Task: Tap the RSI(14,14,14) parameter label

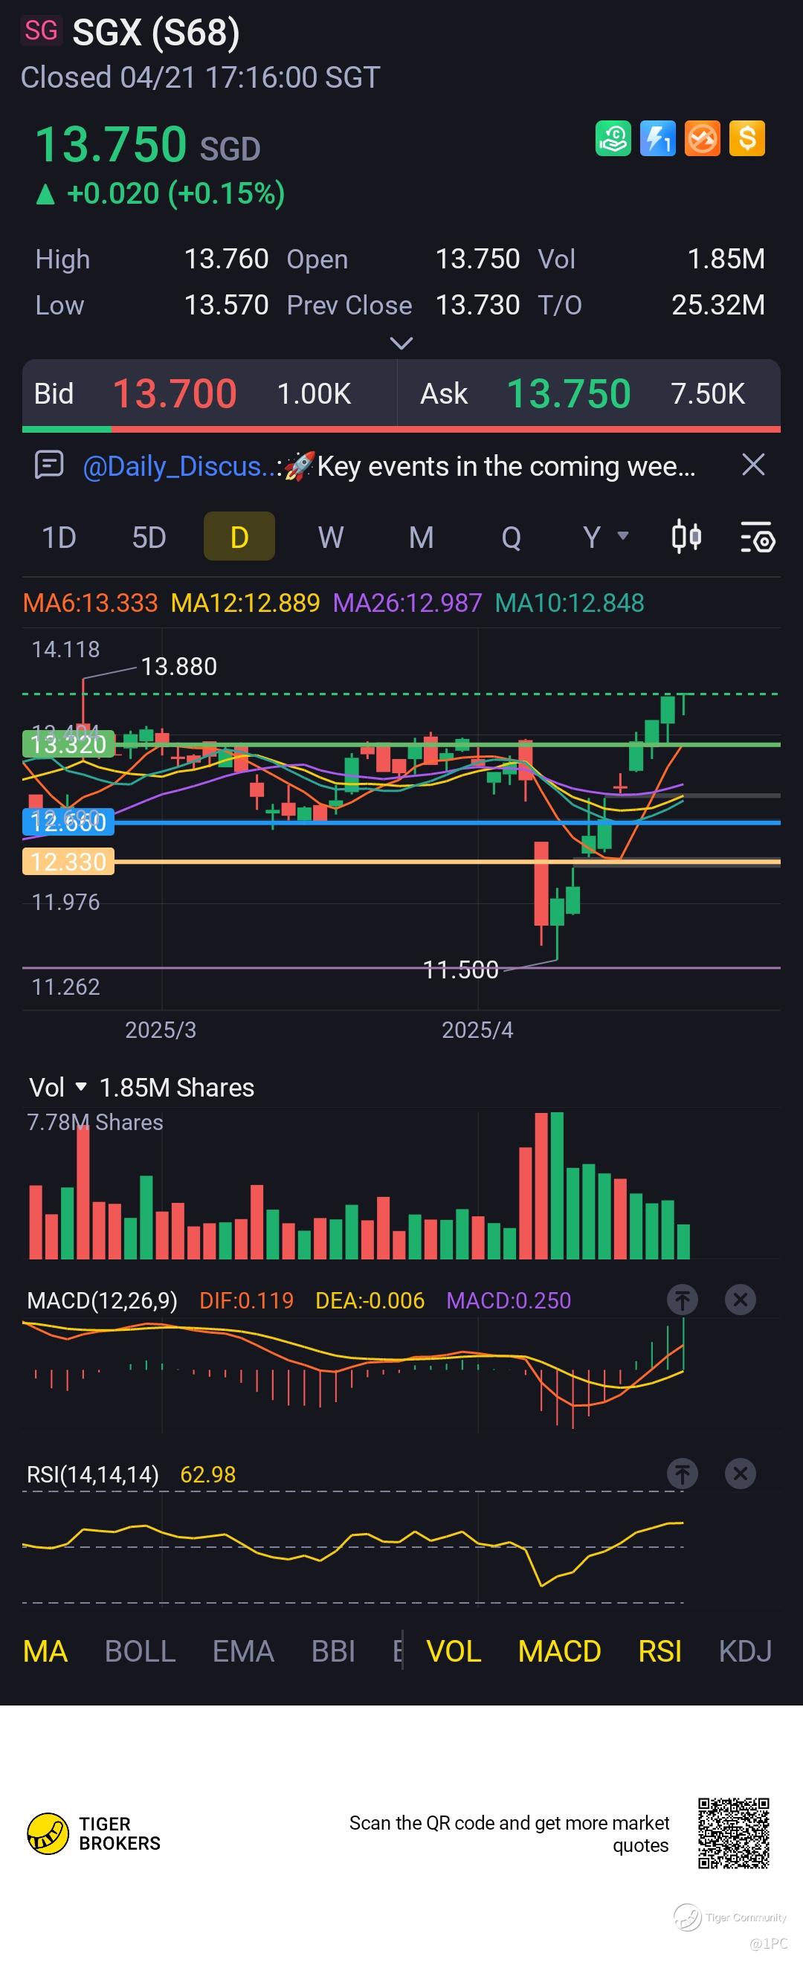Action: click(x=93, y=1474)
